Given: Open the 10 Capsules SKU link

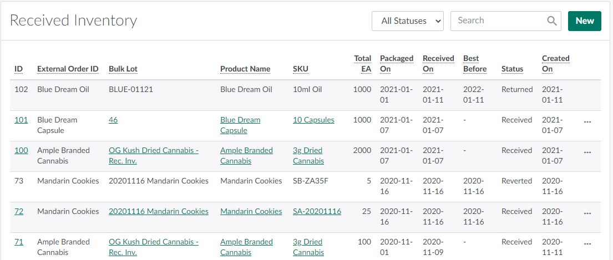Looking at the screenshot, I should click(313, 120).
